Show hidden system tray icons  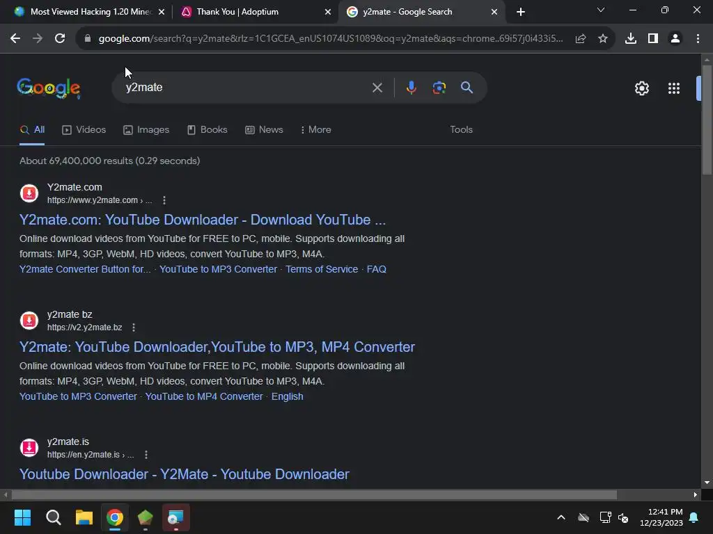561,517
